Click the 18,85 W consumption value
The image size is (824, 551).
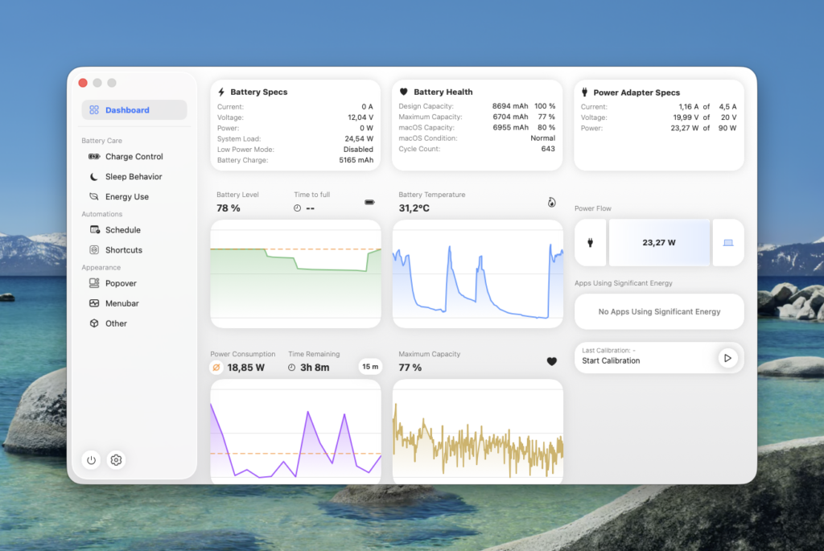pos(246,368)
